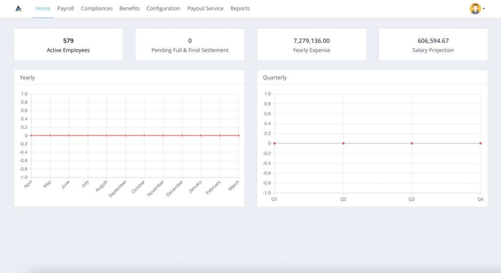Open the Reports menu
The width and height of the screenshot is (501, 273).
tap(240, 8)
